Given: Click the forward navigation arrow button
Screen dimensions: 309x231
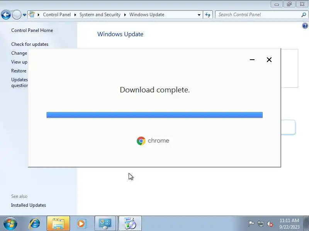Looking at the screenshot, I should pos(17,15).
